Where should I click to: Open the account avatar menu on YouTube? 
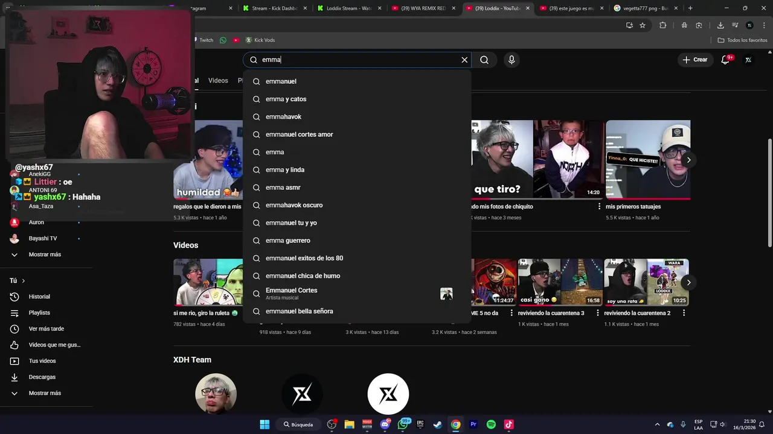[748, 60]
